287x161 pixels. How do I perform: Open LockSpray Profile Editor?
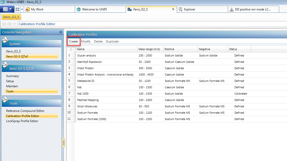pyautogui.click(x=22, y=121)
